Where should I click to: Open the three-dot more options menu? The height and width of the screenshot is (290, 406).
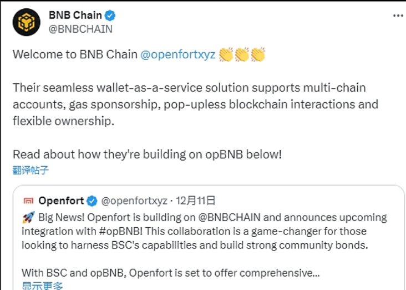coord(398,16)
